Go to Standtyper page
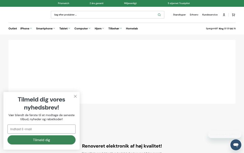Viewport: 244px width, 153px height. [179, 15]
